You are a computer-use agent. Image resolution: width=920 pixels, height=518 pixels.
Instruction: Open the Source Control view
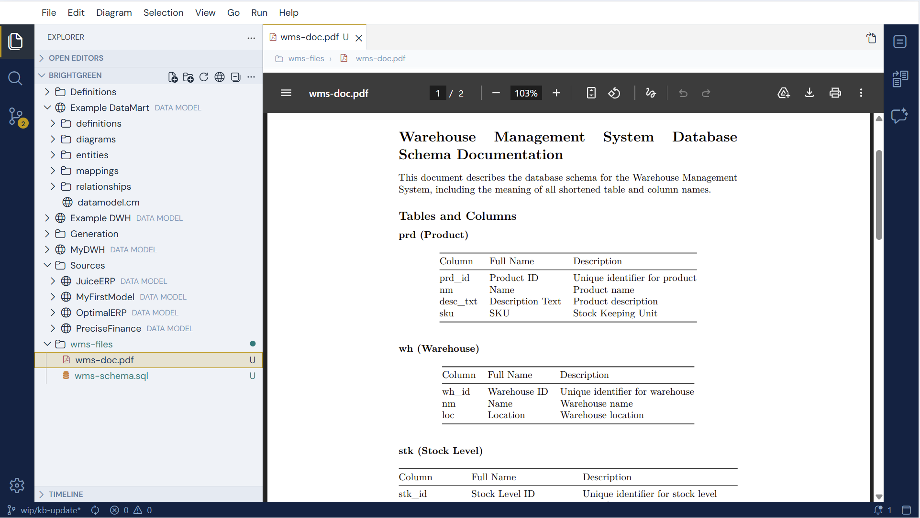point(16,117)
